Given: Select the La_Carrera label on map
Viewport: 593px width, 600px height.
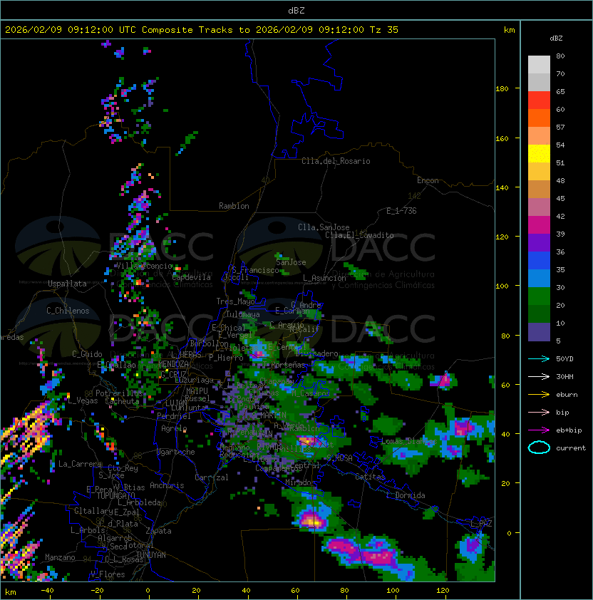Looking at the screenshot, I should [81, 464].
